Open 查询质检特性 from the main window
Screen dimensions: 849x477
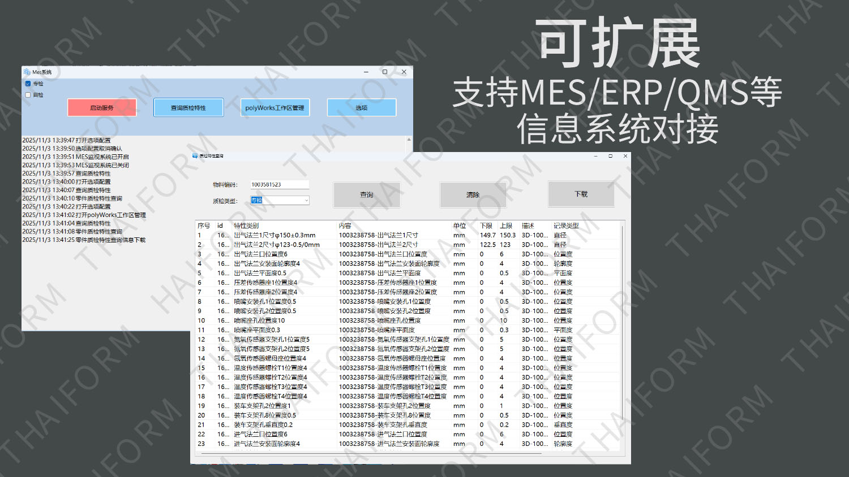(188, 107)
